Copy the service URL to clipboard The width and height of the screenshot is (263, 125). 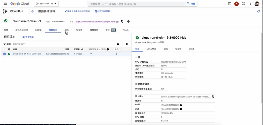(122, 22)
